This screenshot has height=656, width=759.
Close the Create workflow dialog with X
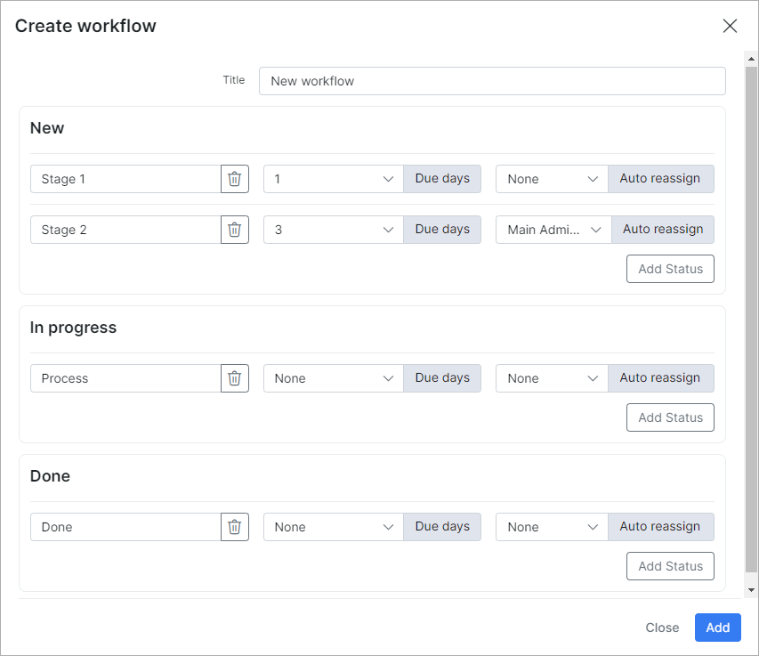[x=730, y=26]
